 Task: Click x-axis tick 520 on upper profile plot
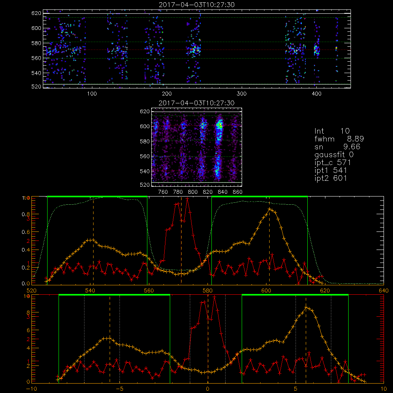pyautogui.click(x=31, y=291)
